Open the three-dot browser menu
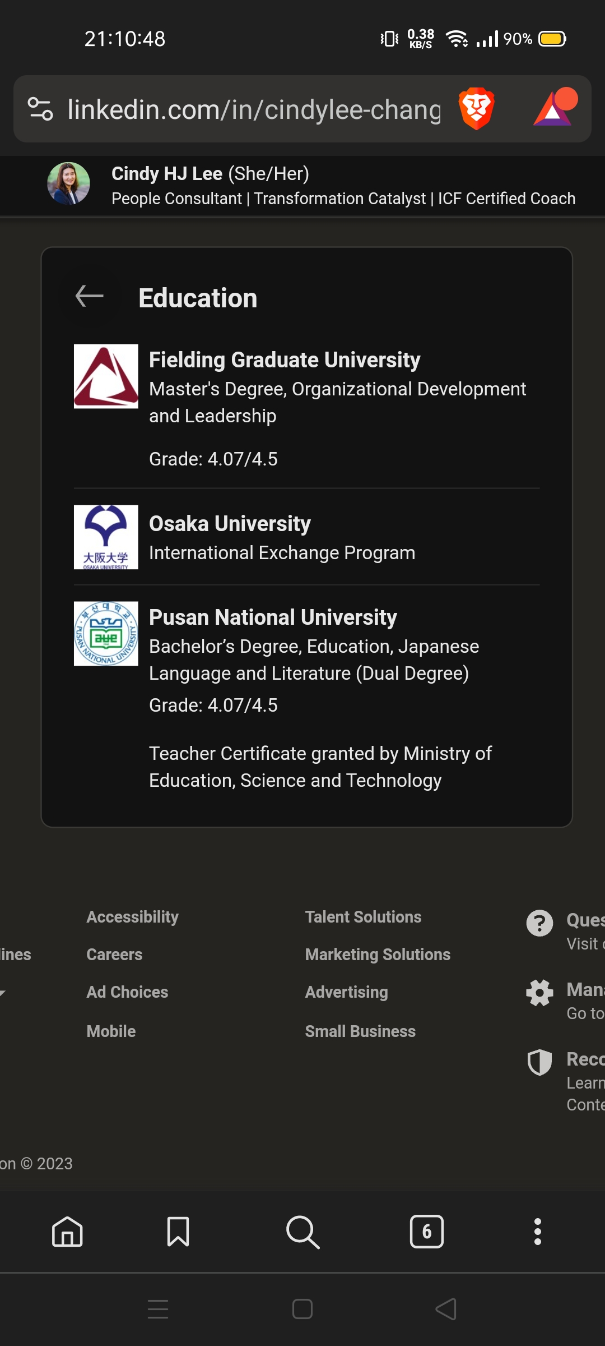 537,1232
